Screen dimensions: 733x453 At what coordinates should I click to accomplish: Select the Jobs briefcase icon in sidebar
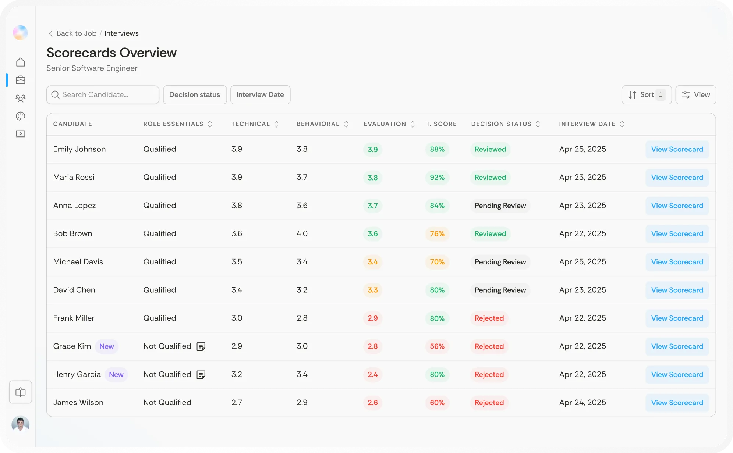point(21,80)
